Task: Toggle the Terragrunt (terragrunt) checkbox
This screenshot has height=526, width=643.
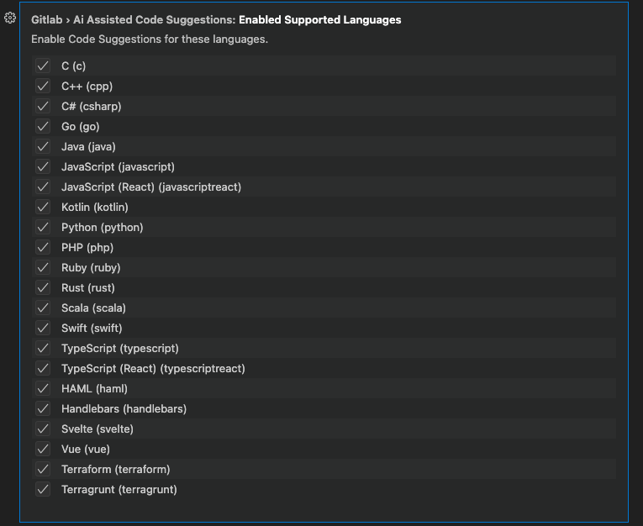Action: coord(43,489)
